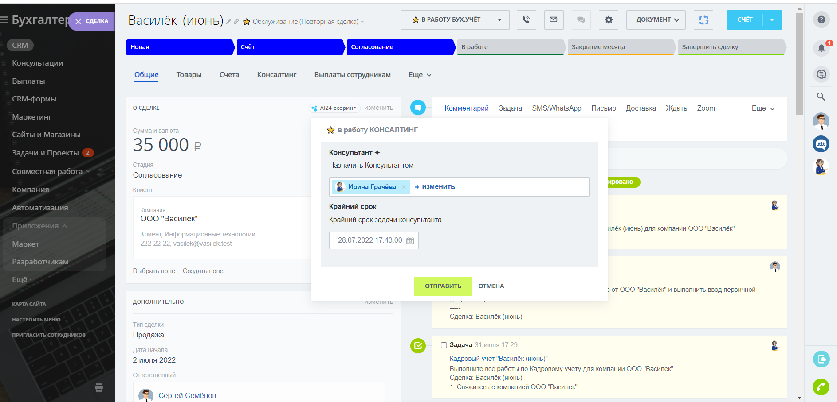Click the pencil icon to edit deal title

228,22
